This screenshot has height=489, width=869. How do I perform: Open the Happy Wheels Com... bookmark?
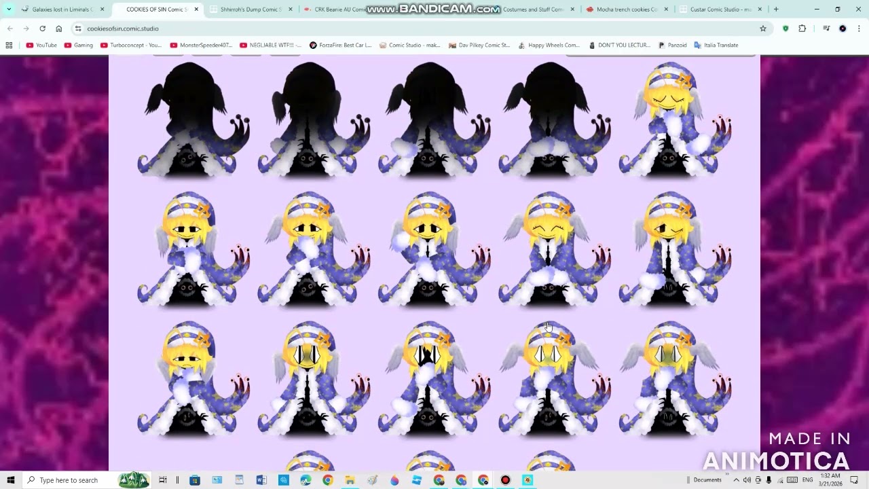tap(549, 45)
